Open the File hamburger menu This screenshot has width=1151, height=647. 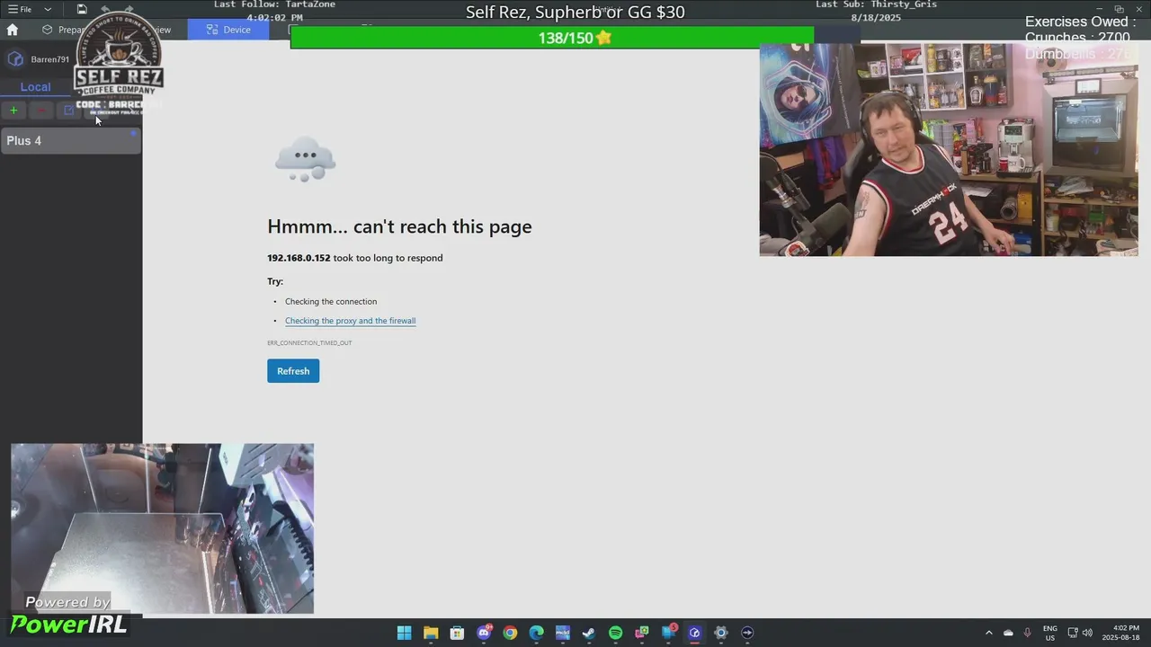20,9
